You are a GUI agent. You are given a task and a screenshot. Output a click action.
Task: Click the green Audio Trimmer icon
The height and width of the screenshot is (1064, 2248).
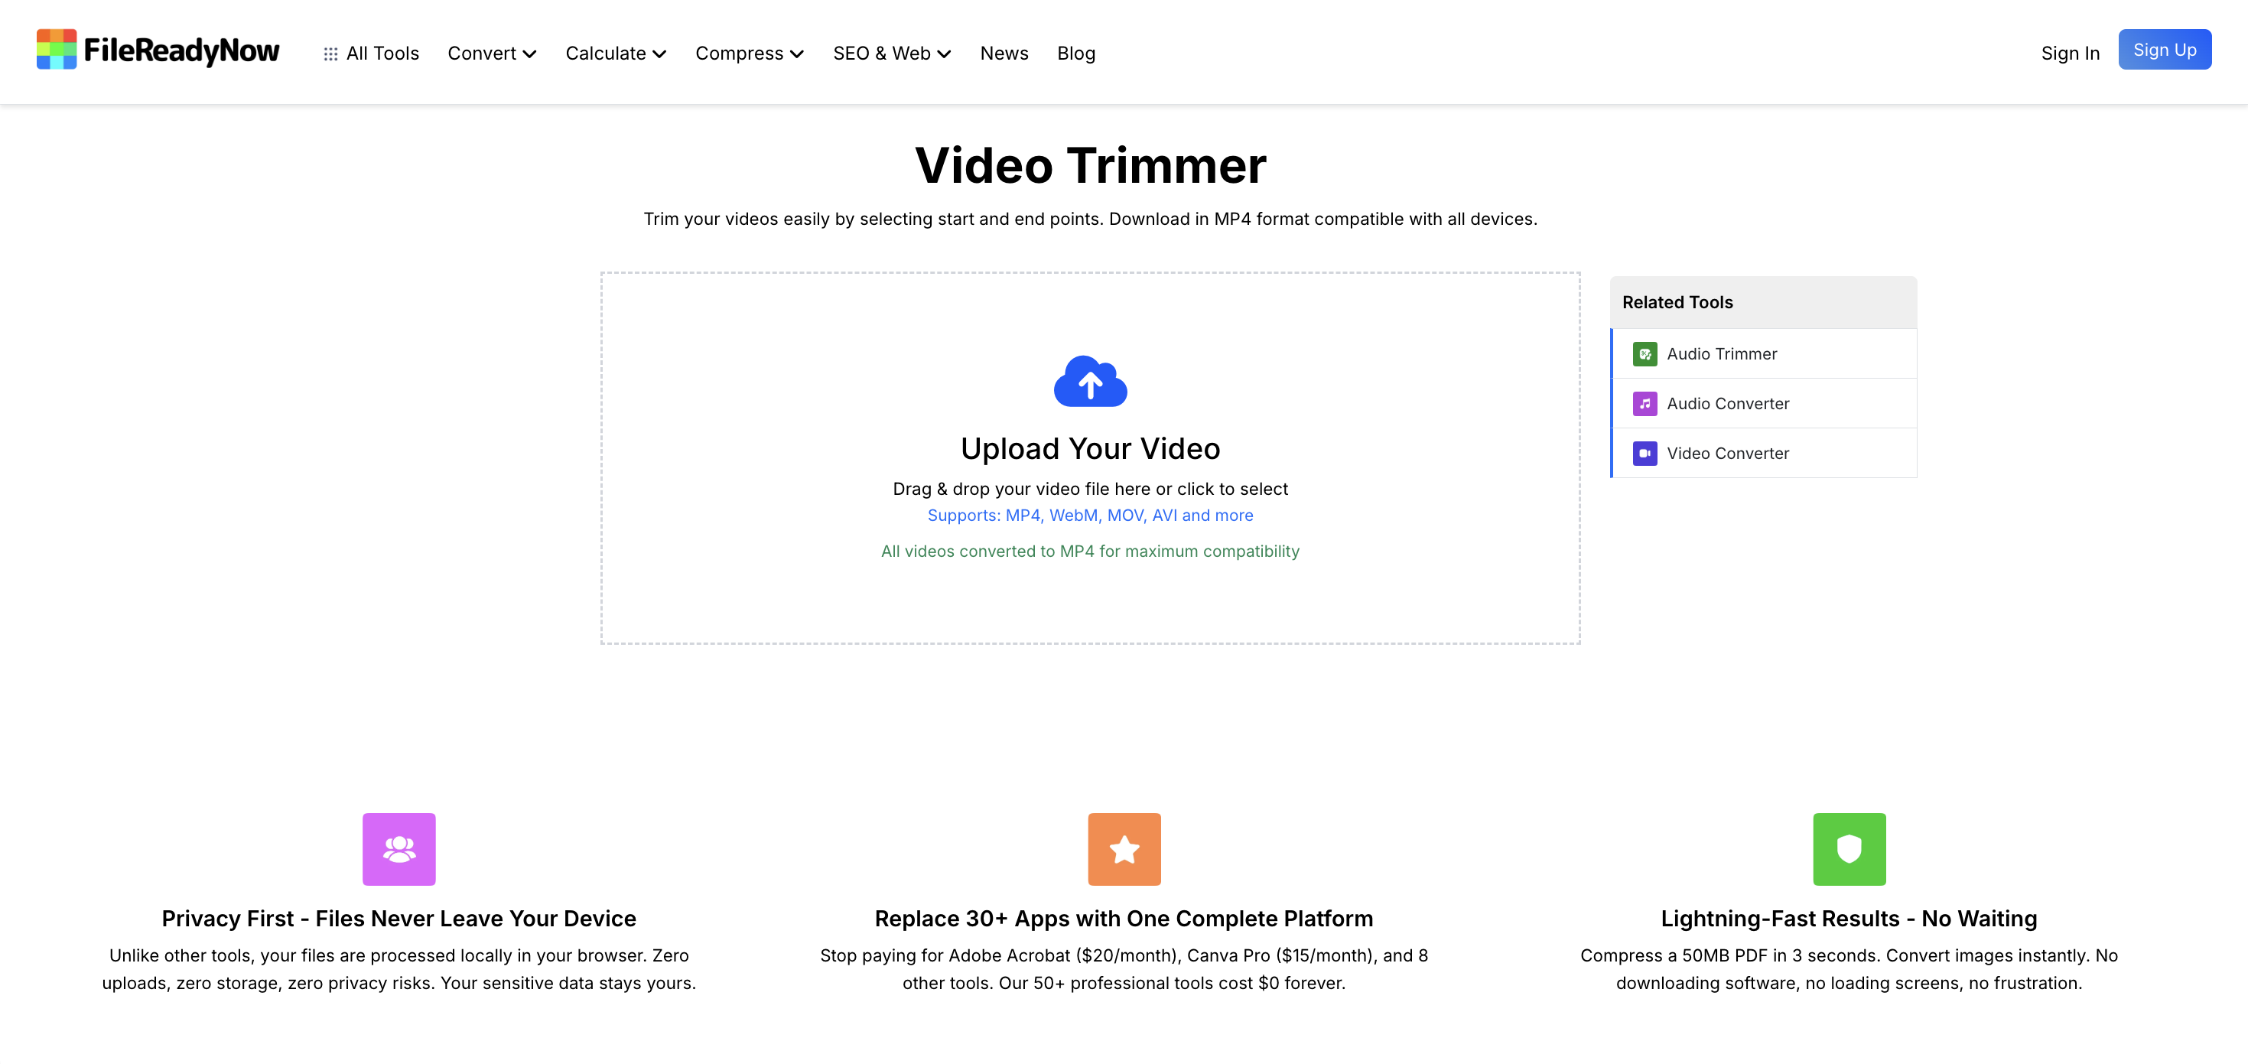pos(1644,353)
